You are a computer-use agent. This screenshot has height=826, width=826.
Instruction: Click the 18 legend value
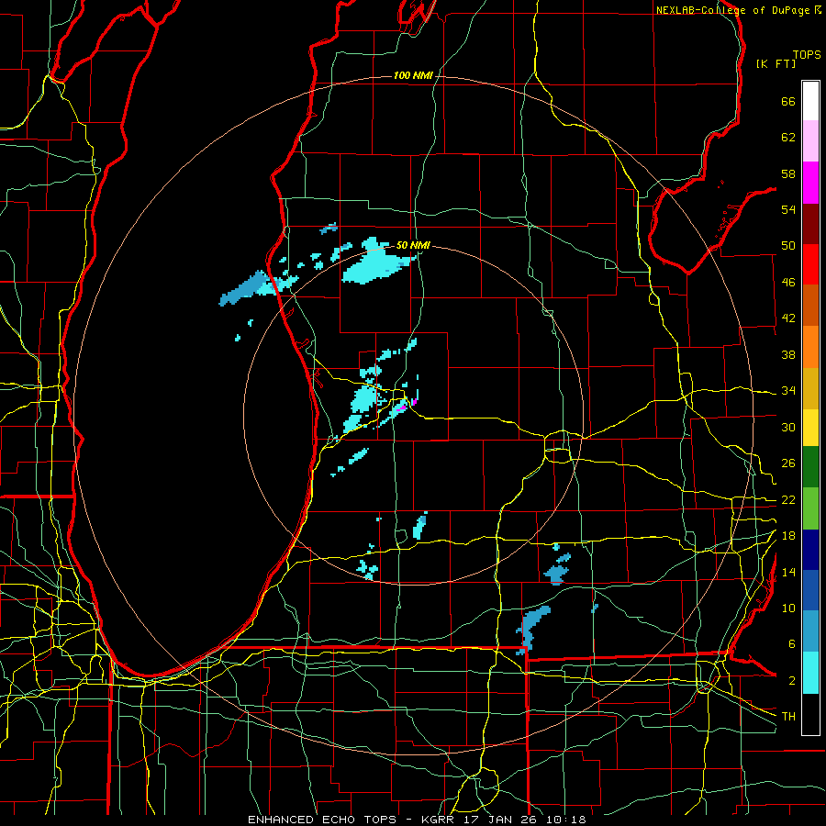pyautogui.click(x=788, y=536)
